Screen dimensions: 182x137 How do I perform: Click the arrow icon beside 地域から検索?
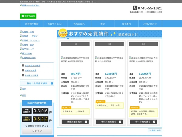click(x=23, y=70)
